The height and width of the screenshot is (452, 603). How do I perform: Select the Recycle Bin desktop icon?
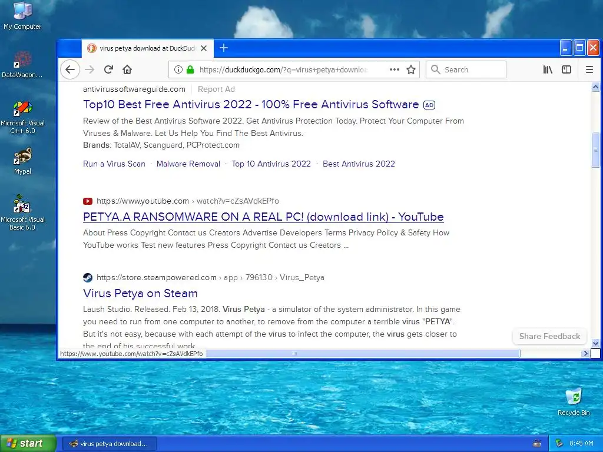click(574, 401)
